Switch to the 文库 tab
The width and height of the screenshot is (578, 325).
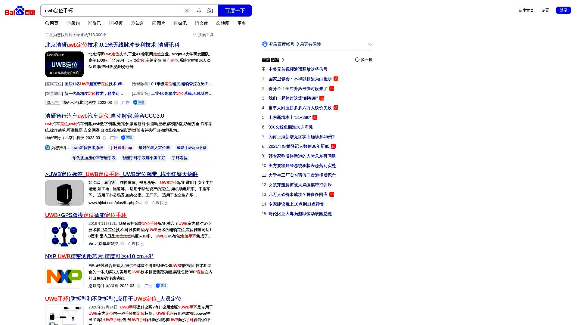(201, 23)
